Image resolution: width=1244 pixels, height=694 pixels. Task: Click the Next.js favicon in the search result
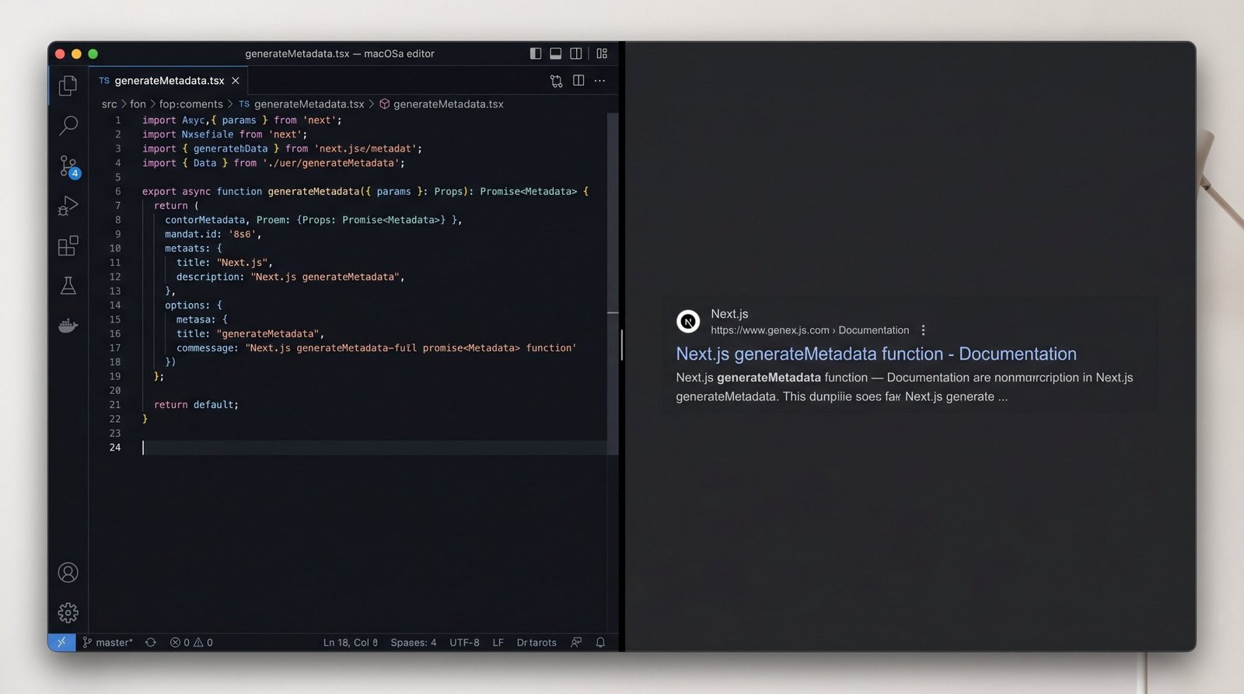point(688,322)
